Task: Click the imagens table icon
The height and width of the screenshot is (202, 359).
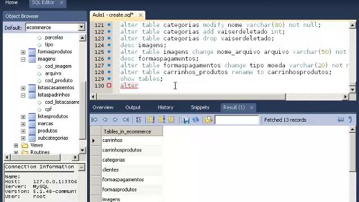Action: pos(32,59)
